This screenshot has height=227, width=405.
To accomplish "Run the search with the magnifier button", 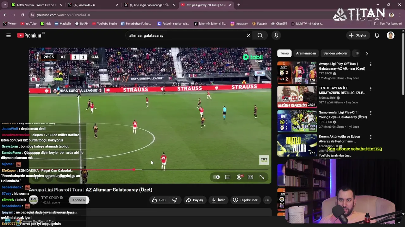I will [x=260, y=35].
